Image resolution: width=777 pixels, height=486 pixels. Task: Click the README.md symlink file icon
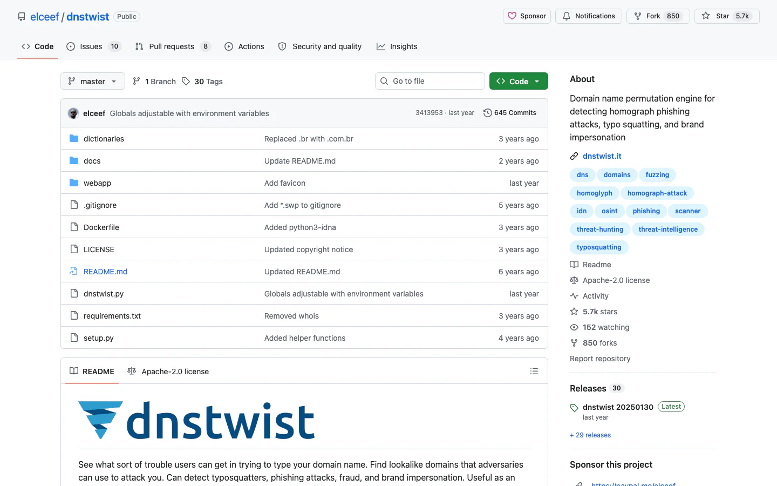(74, 272)
